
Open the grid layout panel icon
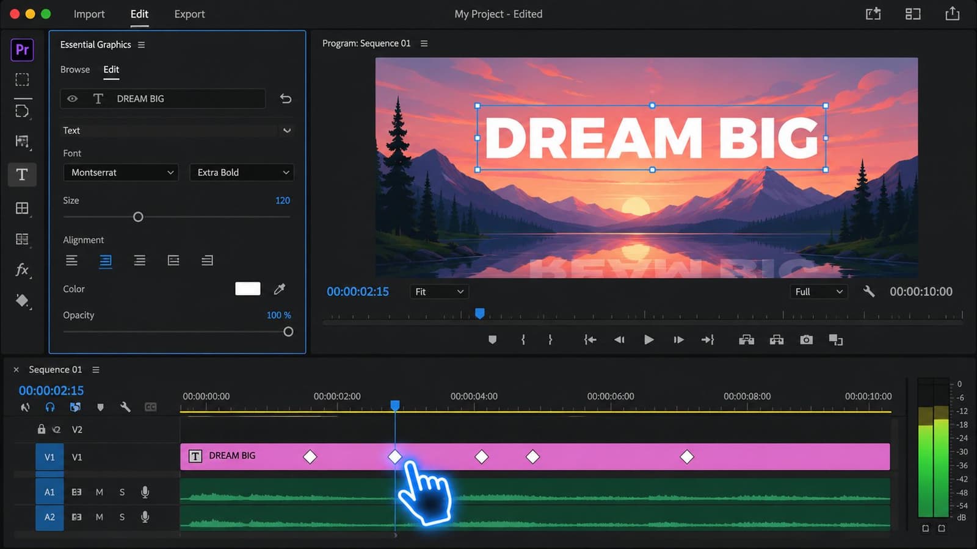pyautogui.click(x=22, y=208)
